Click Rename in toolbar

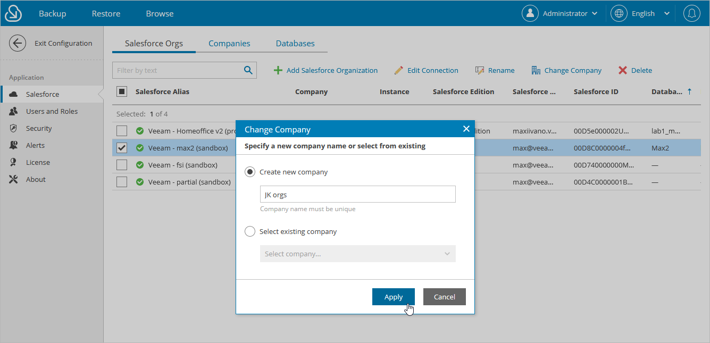495,70
